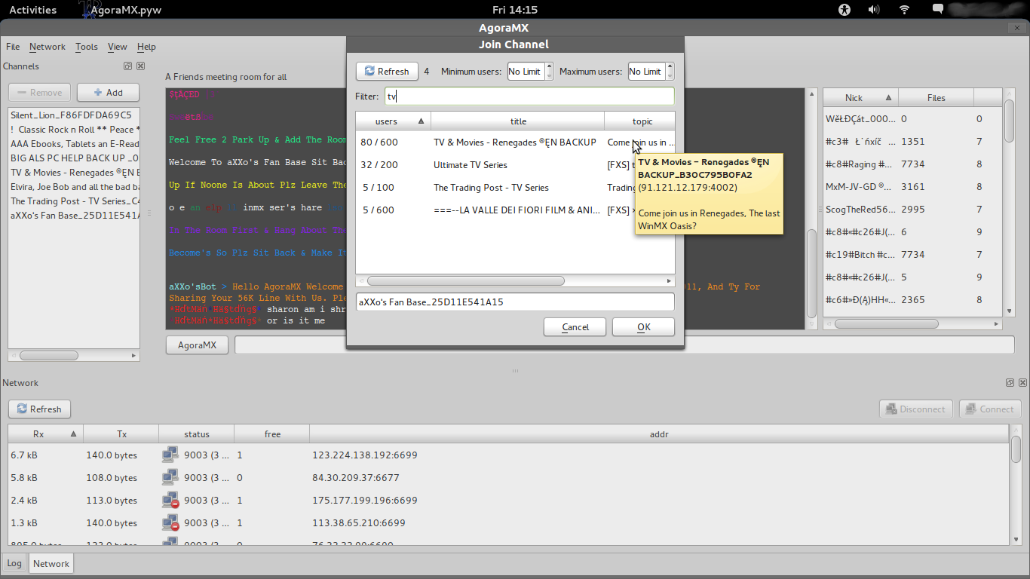The image size is (1030, 579).
Task: Click the Refresh button in Join Channel dialog
Action: (x=386, y=71)
